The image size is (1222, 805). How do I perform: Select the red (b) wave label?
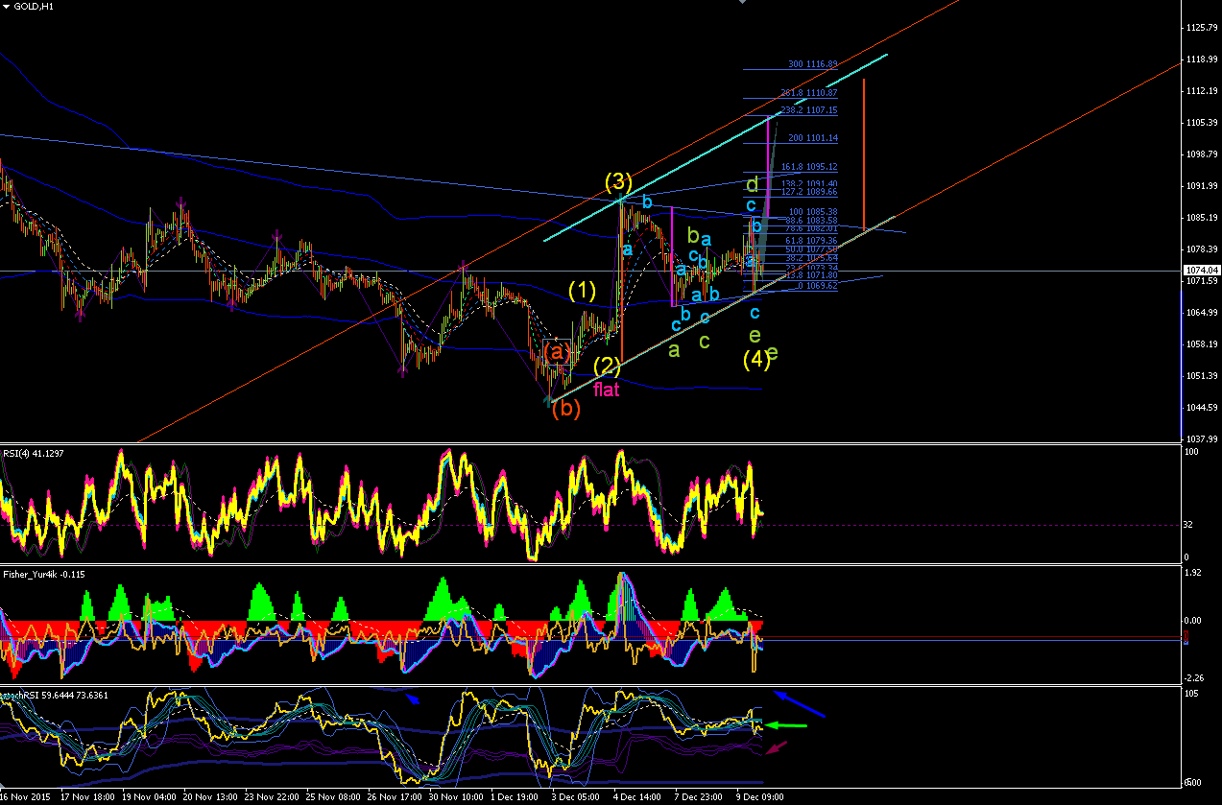[566, 409]
